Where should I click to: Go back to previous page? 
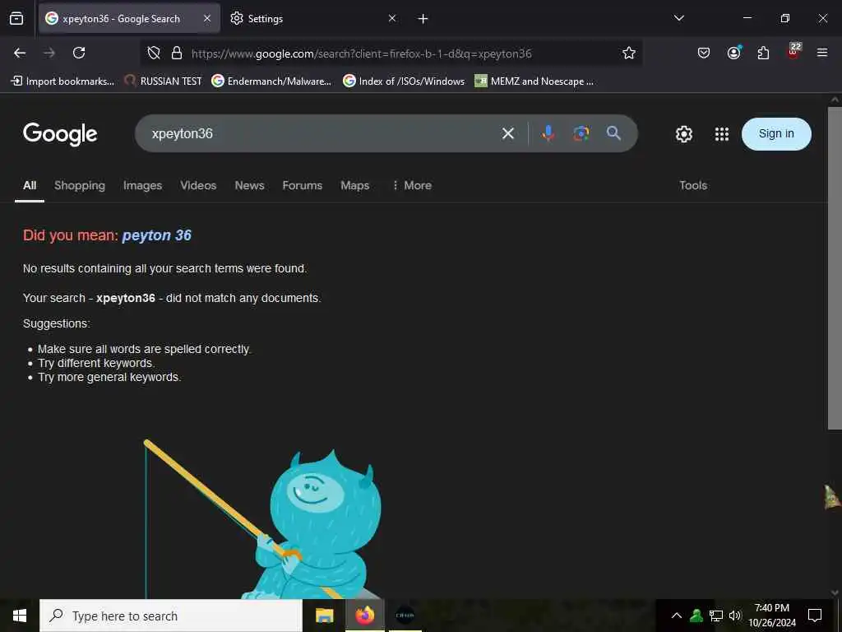[20, 53]
